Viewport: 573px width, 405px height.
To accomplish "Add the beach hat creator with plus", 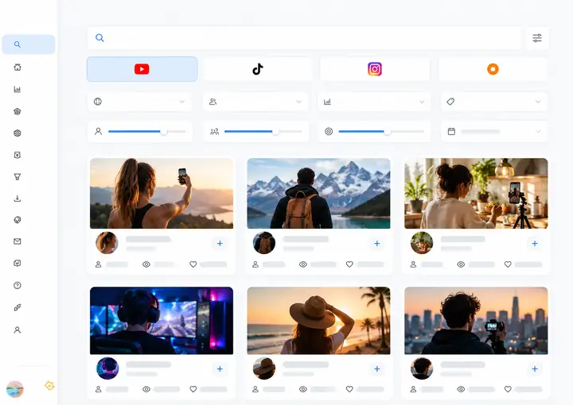I will [x=377, y=369].
